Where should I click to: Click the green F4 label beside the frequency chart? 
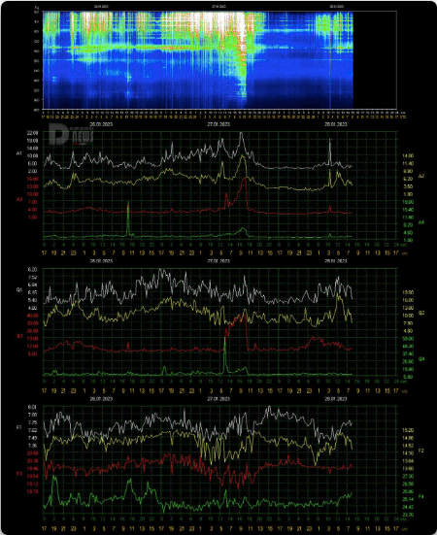click(x=421, y=496)
